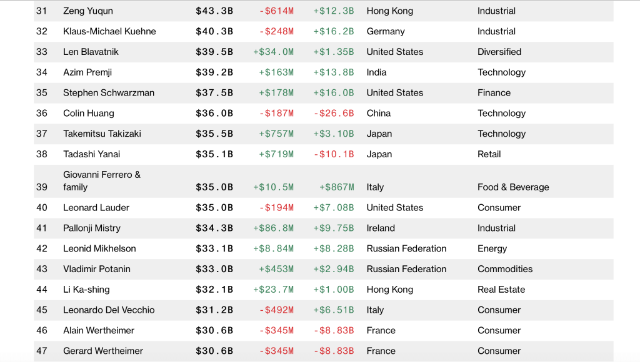Click the Food & Beverage industry cell

click(x=513, y=187)
